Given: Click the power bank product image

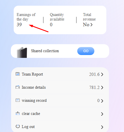Looking at the screenshot, I should [22, 52].
